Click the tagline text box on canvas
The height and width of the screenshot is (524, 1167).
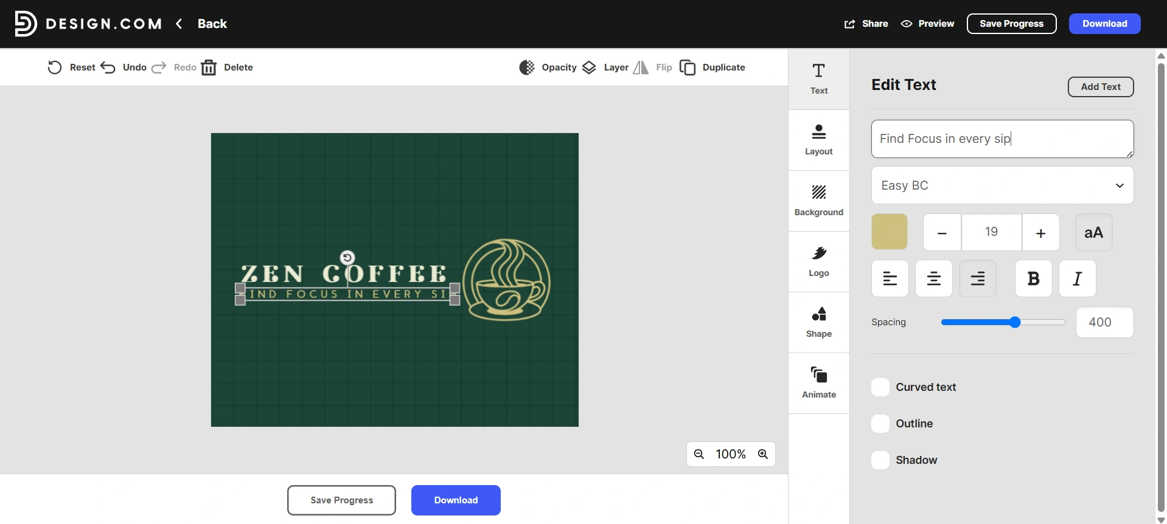[x=347, y=294]
